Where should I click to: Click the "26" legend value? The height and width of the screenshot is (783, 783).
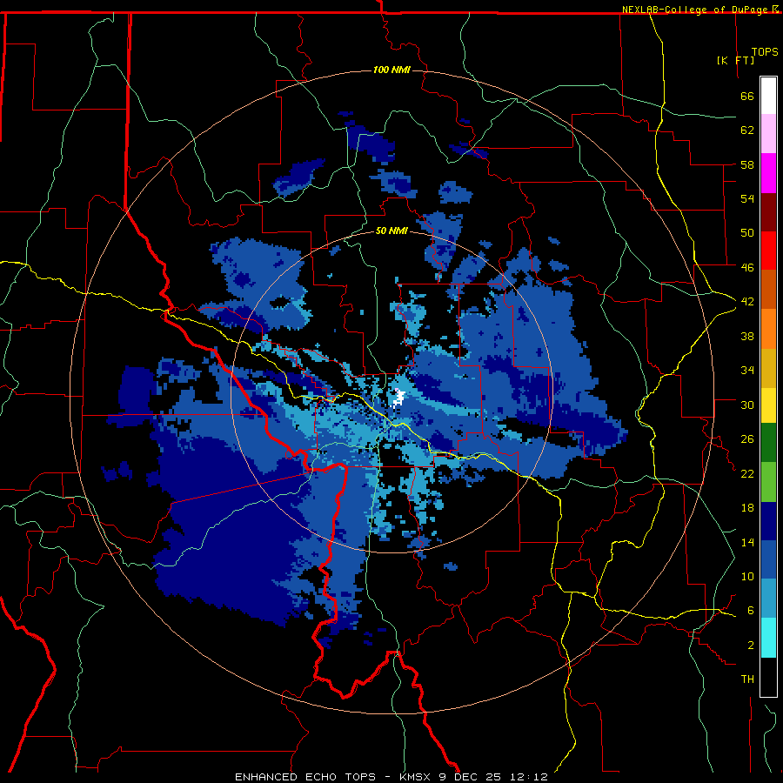point(746,439)
